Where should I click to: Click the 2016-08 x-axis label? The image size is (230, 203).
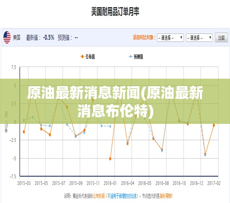[x=162, y=183]
